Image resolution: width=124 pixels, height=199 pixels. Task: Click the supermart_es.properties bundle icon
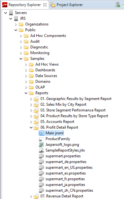click(41, 173)
